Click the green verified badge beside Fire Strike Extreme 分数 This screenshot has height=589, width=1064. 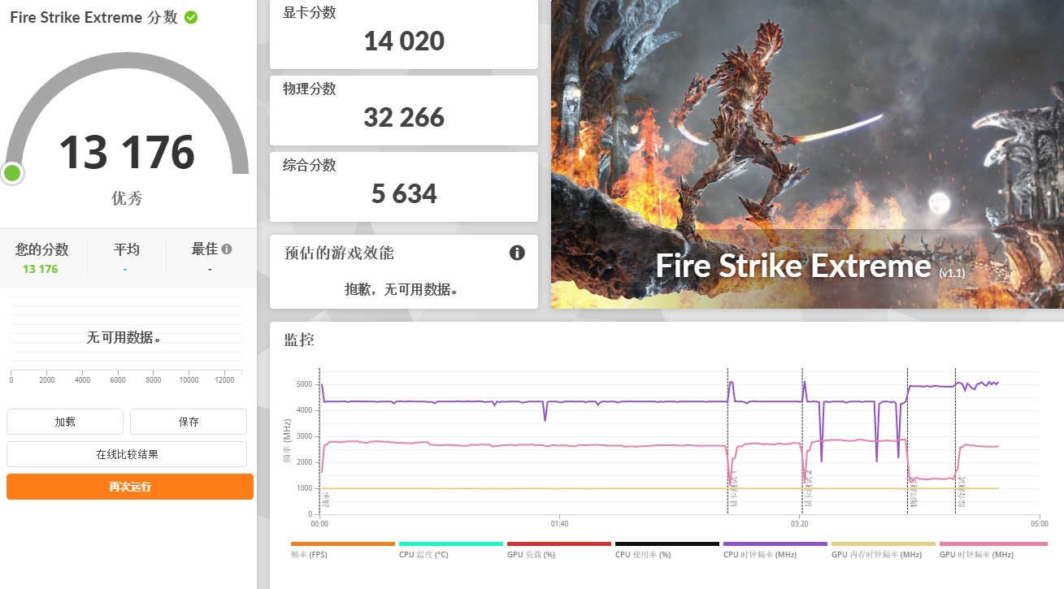pyautogui.click(x=189, y=16)
